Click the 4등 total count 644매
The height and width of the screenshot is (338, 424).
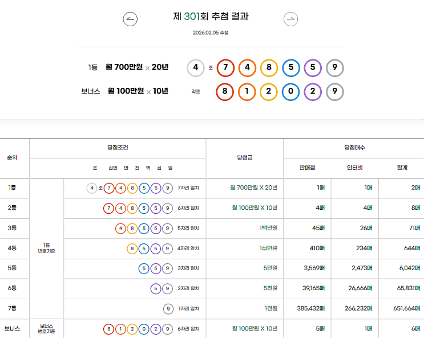tap(412, 248)
